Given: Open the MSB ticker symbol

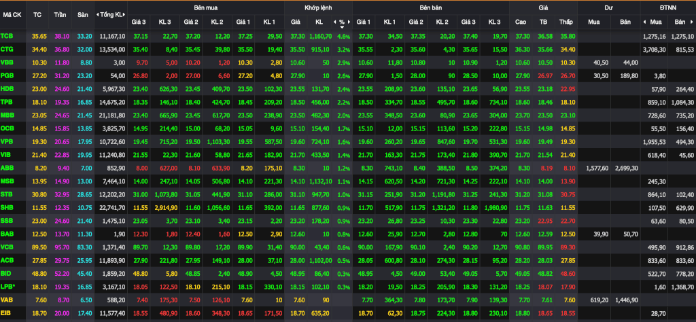Looking at the screenshot, I should (7, 181).
